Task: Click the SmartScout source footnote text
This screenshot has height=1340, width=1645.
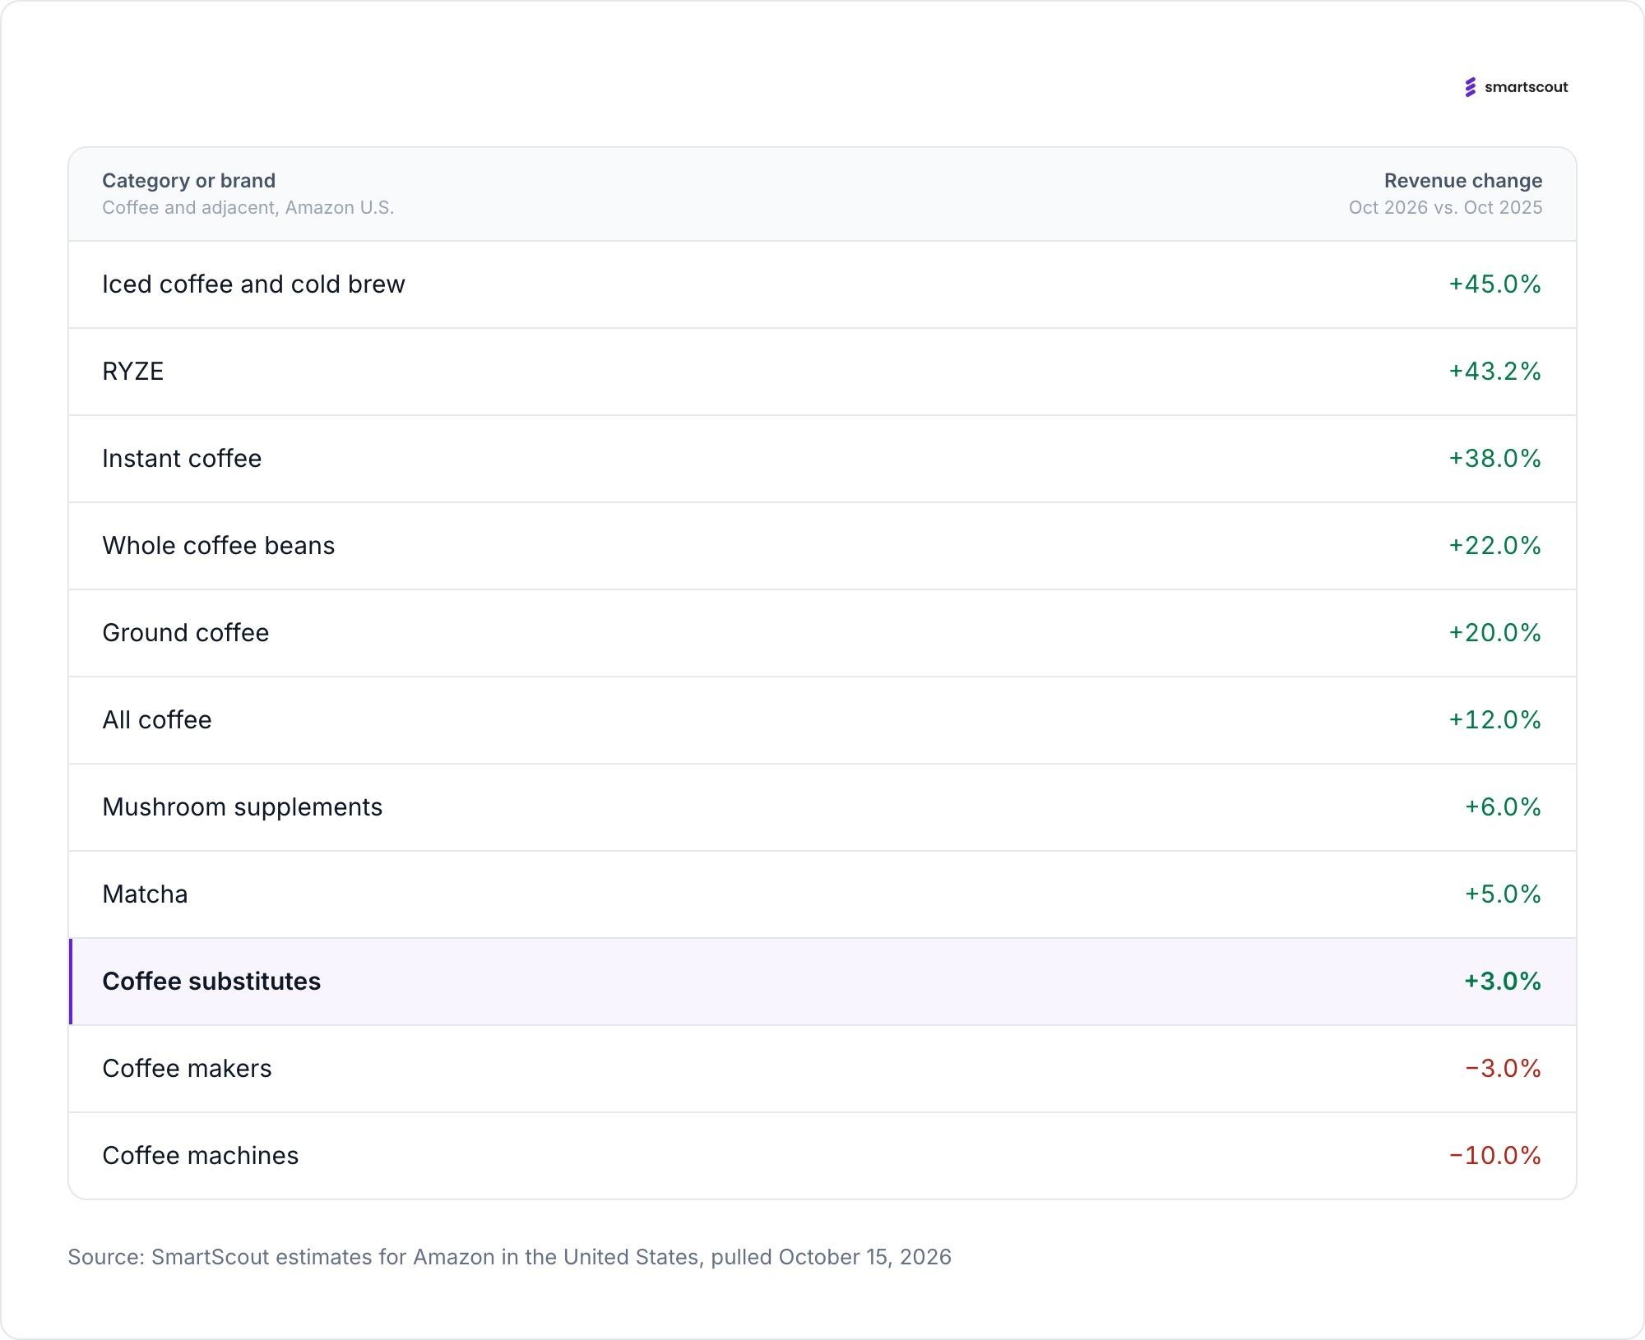Action: coord(510,1258)
